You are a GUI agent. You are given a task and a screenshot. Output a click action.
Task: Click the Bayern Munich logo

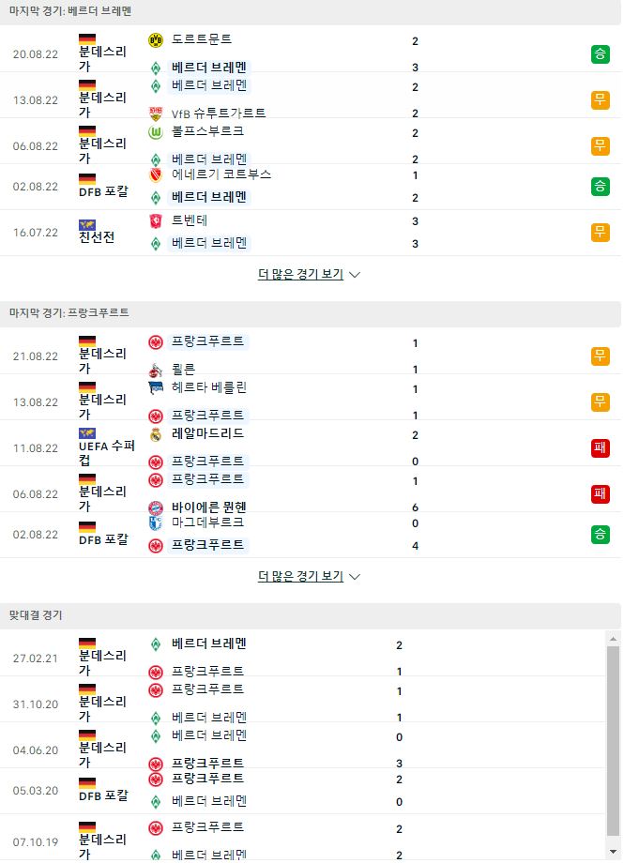click(156, 507)
